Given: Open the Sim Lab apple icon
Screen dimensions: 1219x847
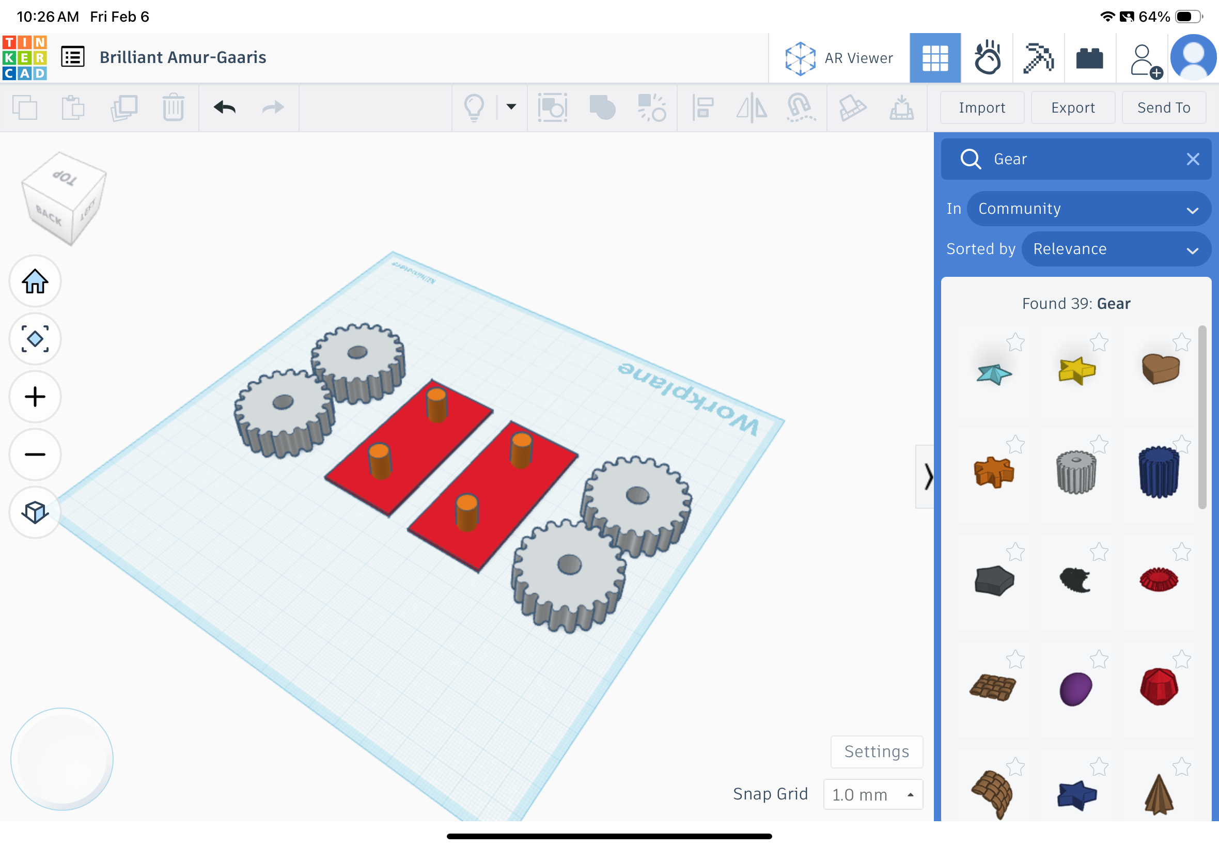Looking at the screenshot, I should [x=987, y=58].
